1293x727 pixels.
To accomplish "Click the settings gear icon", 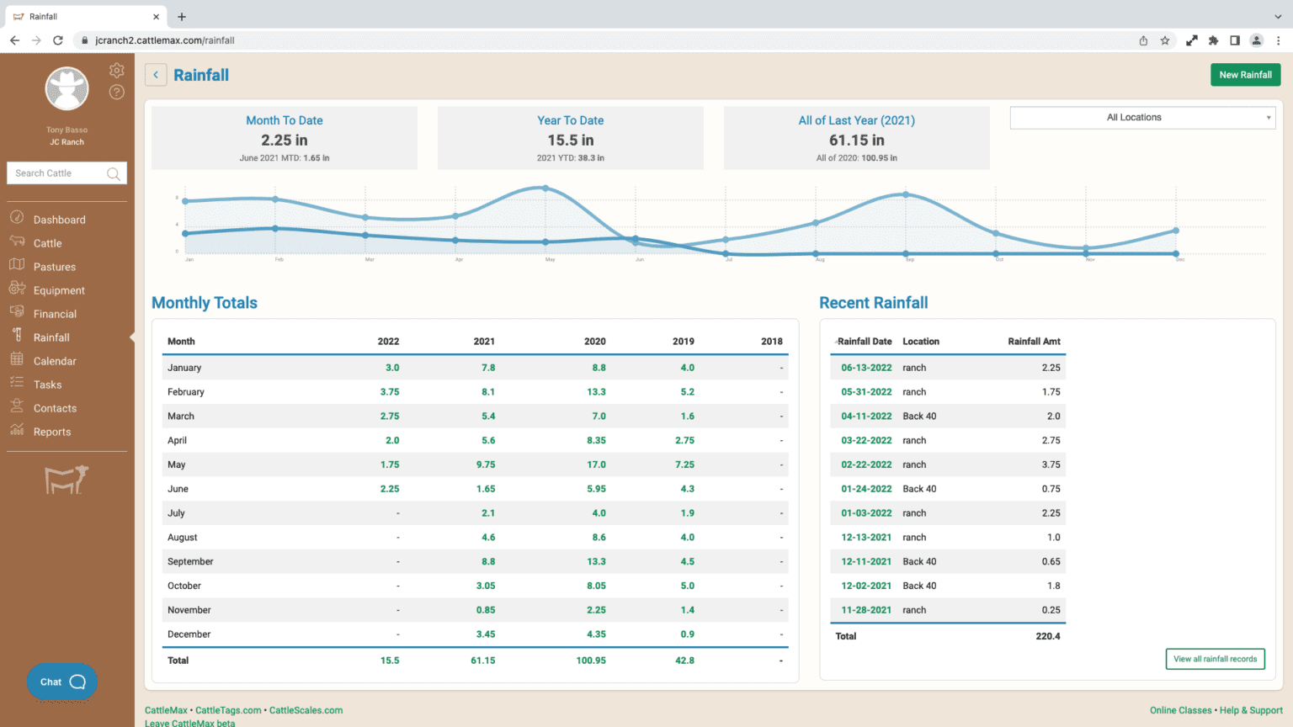I will point(116,70).
